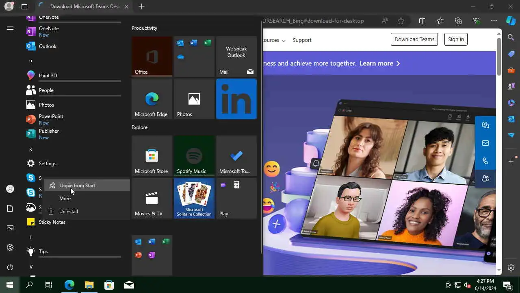Open the LinkedIn tile
520x293 pixels.
(236, 99)
